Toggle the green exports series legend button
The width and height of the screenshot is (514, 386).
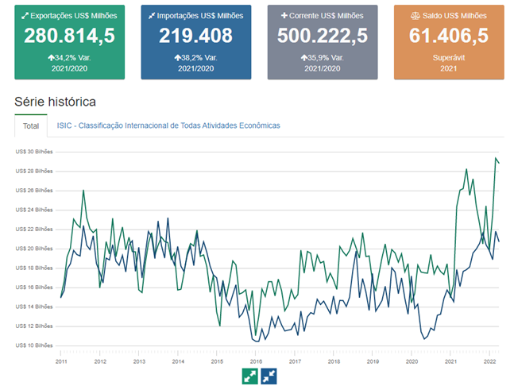[x=250, y=376]
